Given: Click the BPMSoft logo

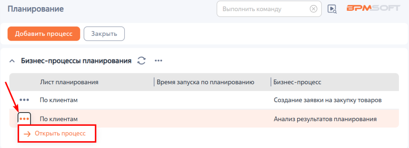Looking at the screenshot, I should tap(373, 8).
